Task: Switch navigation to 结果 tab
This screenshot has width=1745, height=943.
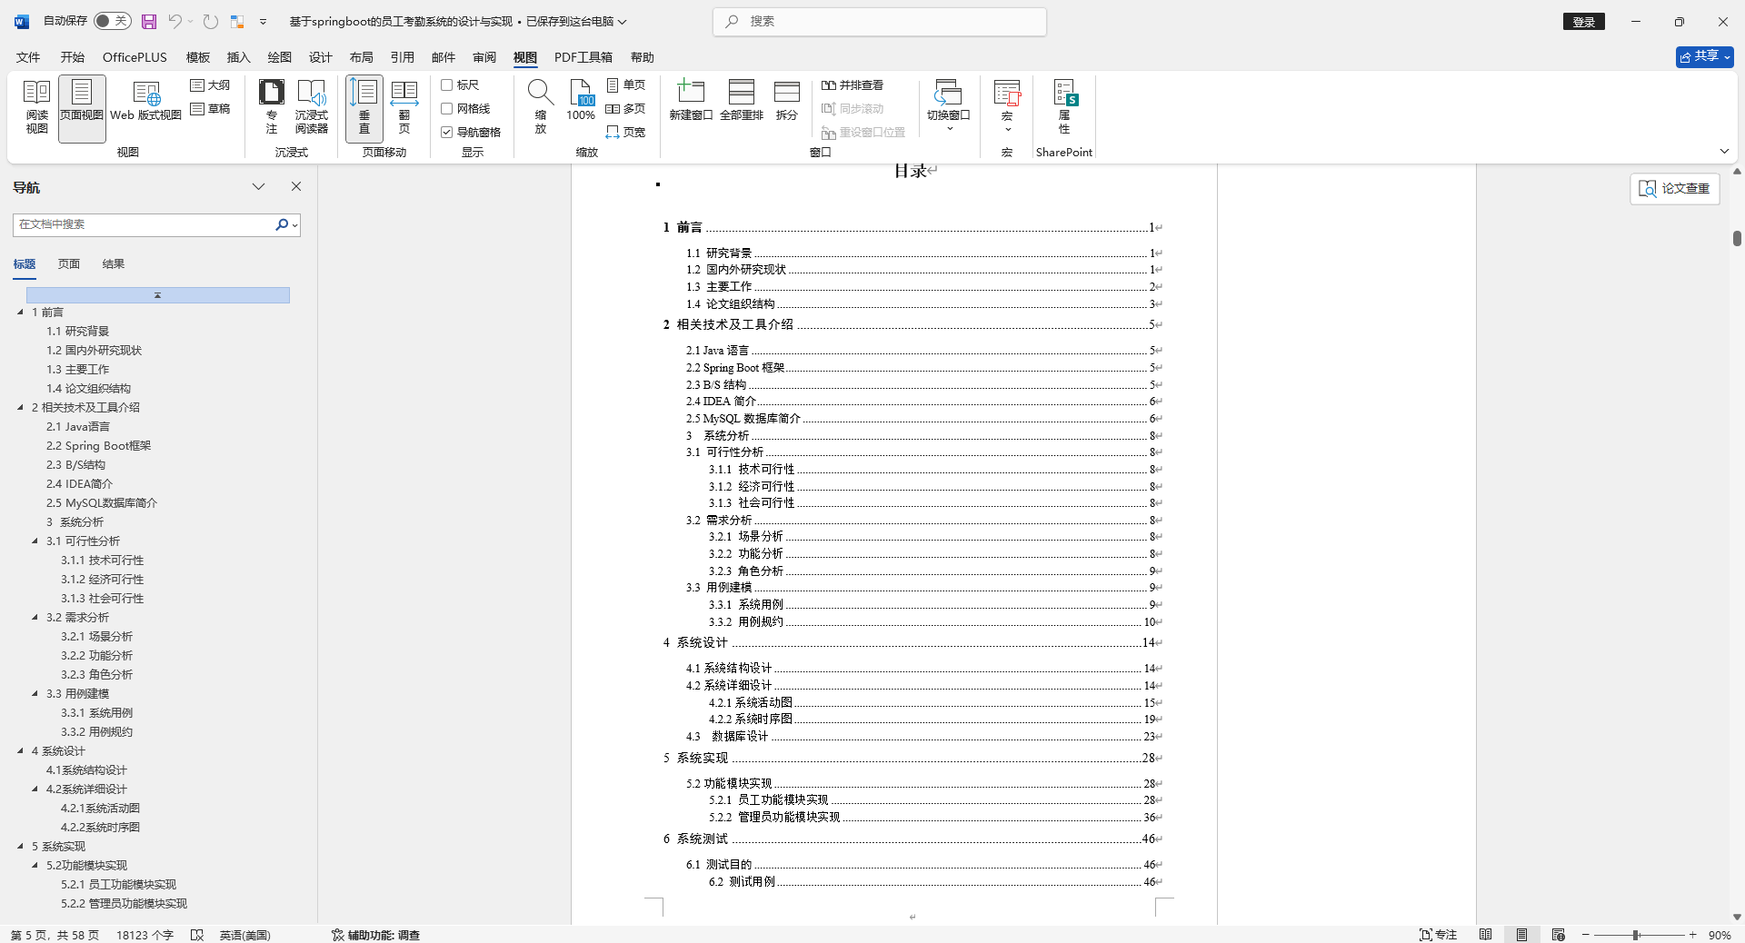Action: tap(114, 264)
